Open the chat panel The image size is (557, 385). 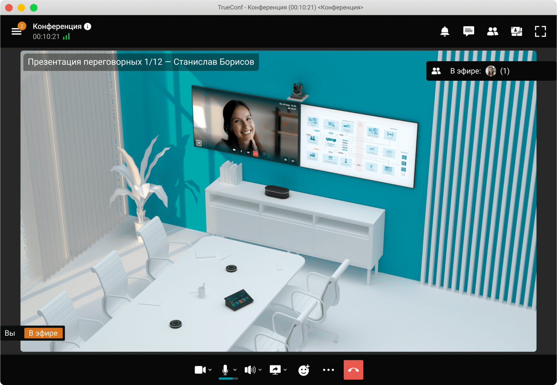pyautogui.click(x=469, y=31)
